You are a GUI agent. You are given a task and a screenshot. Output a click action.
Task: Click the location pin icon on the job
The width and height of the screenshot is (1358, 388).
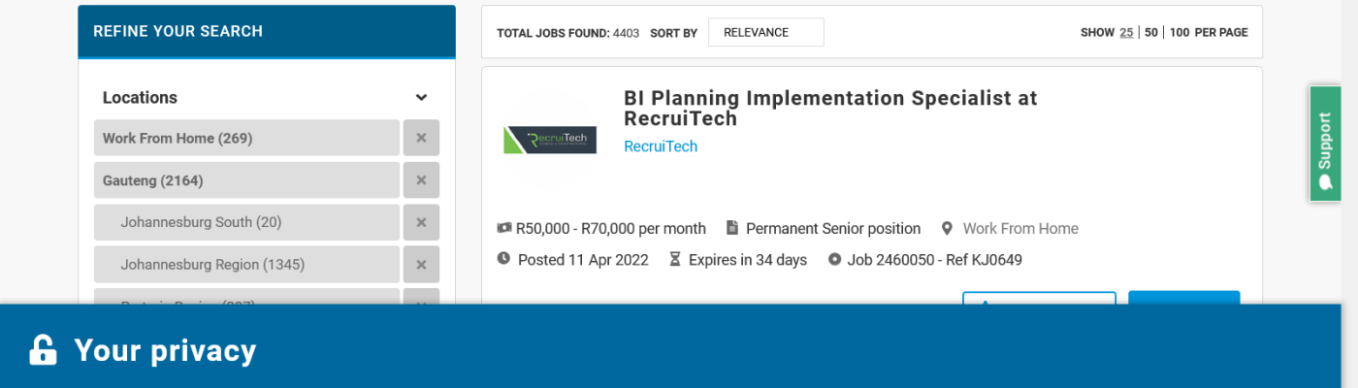click(947, 229)
